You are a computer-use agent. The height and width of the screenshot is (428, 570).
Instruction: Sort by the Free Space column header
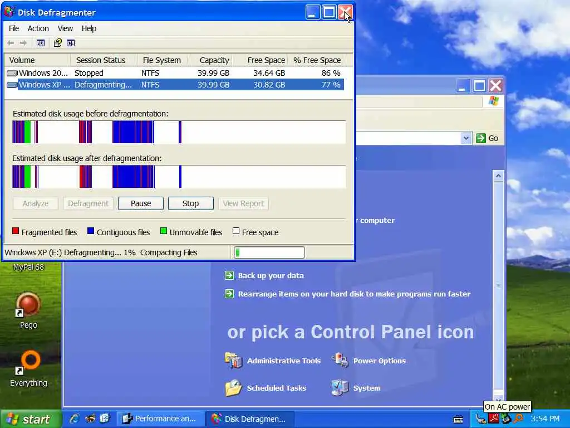(x=261, y=60)
